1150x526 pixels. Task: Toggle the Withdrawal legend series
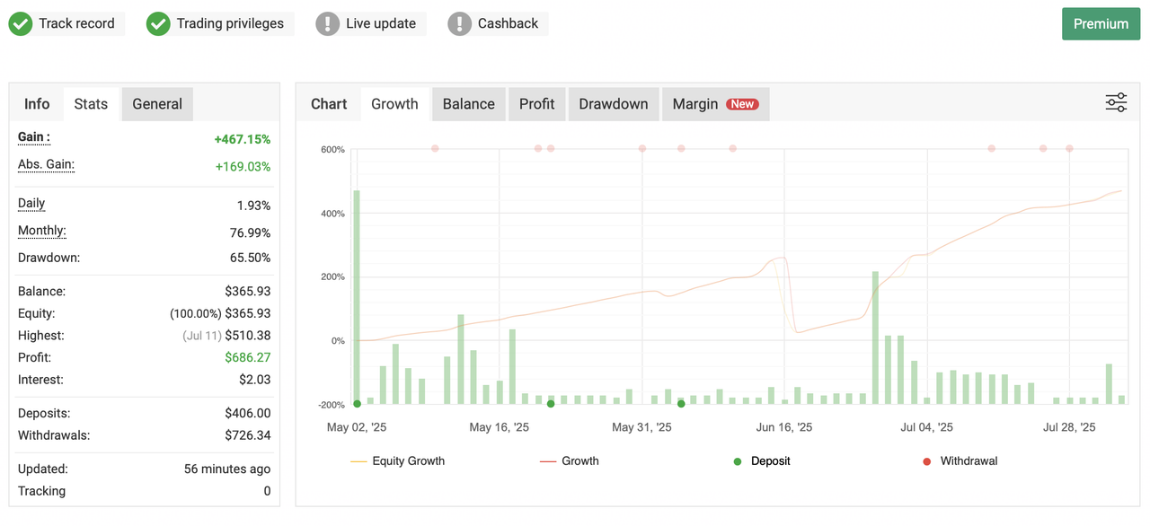(960, 461)
